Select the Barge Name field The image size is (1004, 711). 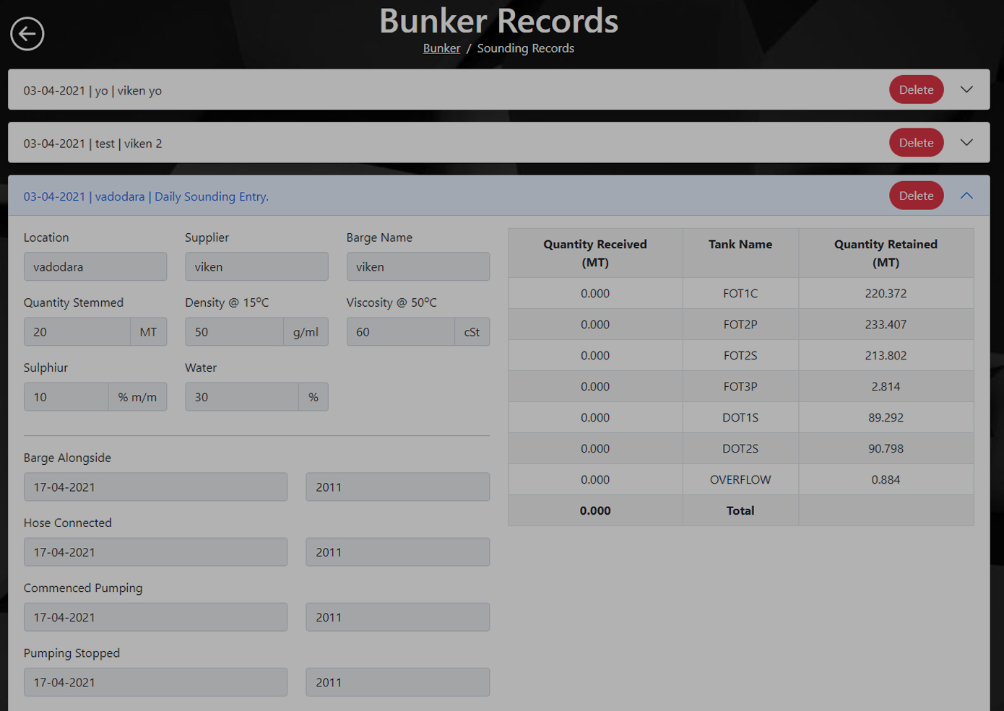[417, 267]
